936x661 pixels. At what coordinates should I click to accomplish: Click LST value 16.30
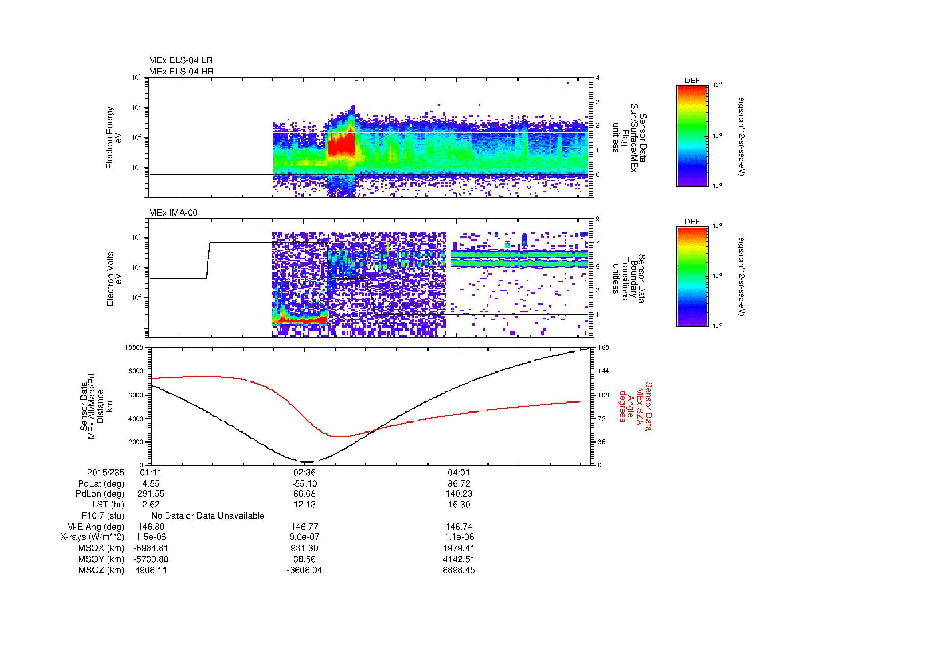459,505
